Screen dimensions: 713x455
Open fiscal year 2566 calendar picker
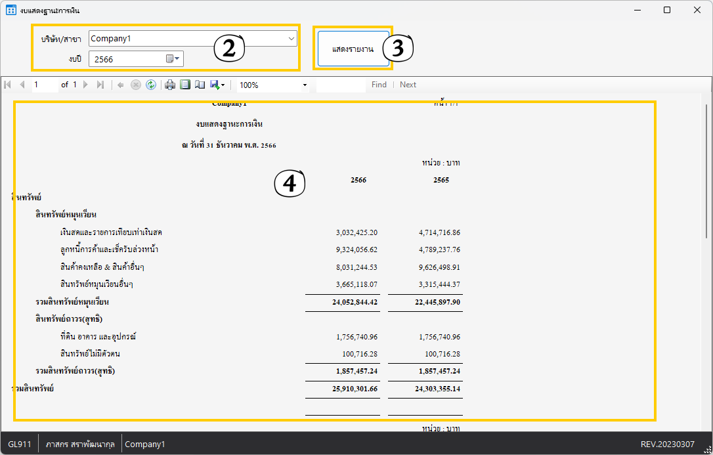[x=173, y=59]
